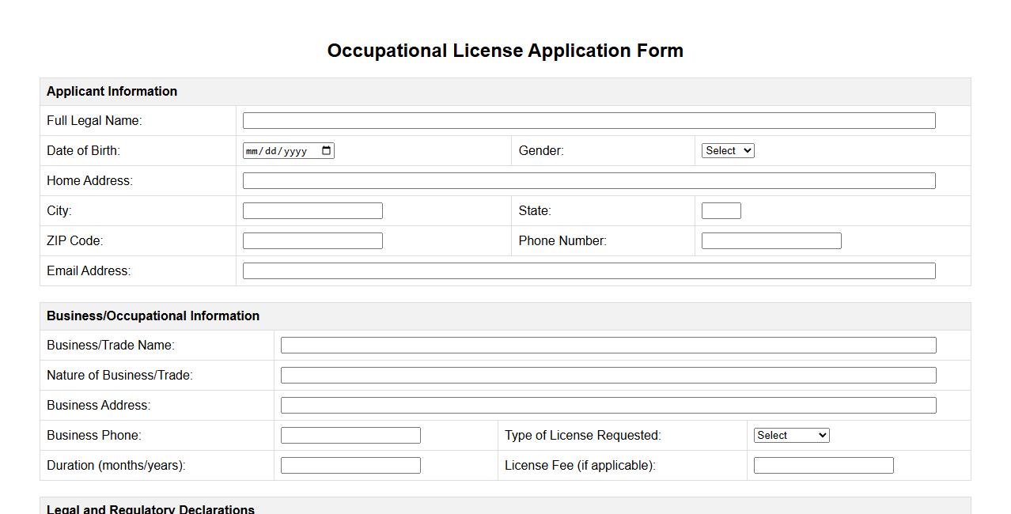The height and width of the screenshot is (514, 1011).
Task: Click the Applicant Information section header
Action: coord(112,91)
